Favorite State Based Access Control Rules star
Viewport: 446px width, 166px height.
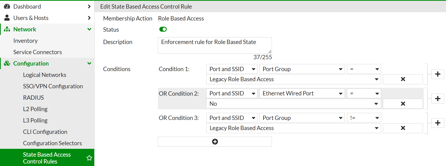tap(89, 158)
